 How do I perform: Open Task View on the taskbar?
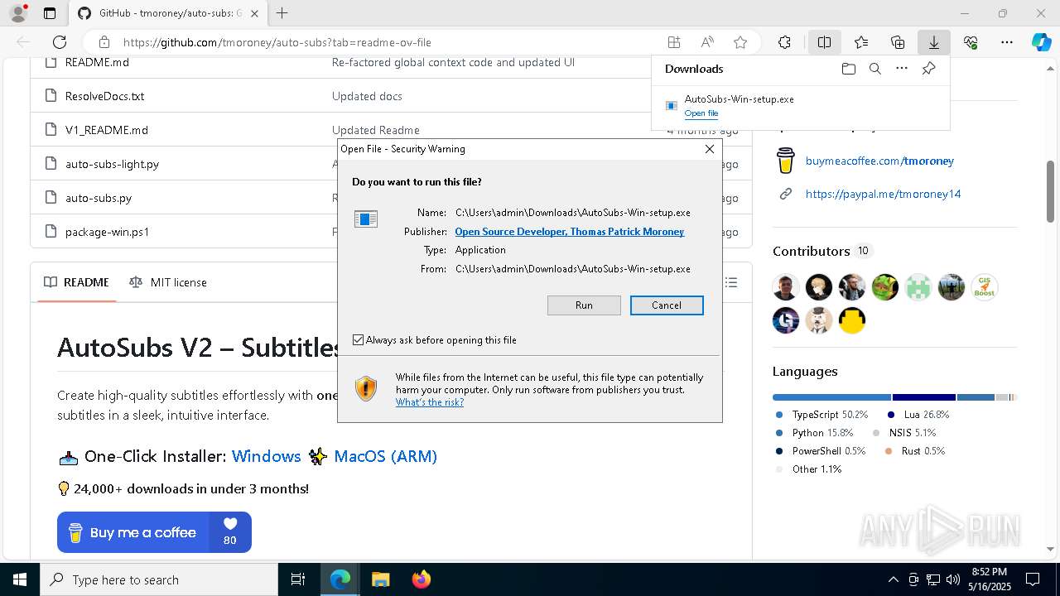[x=298, y=579]
